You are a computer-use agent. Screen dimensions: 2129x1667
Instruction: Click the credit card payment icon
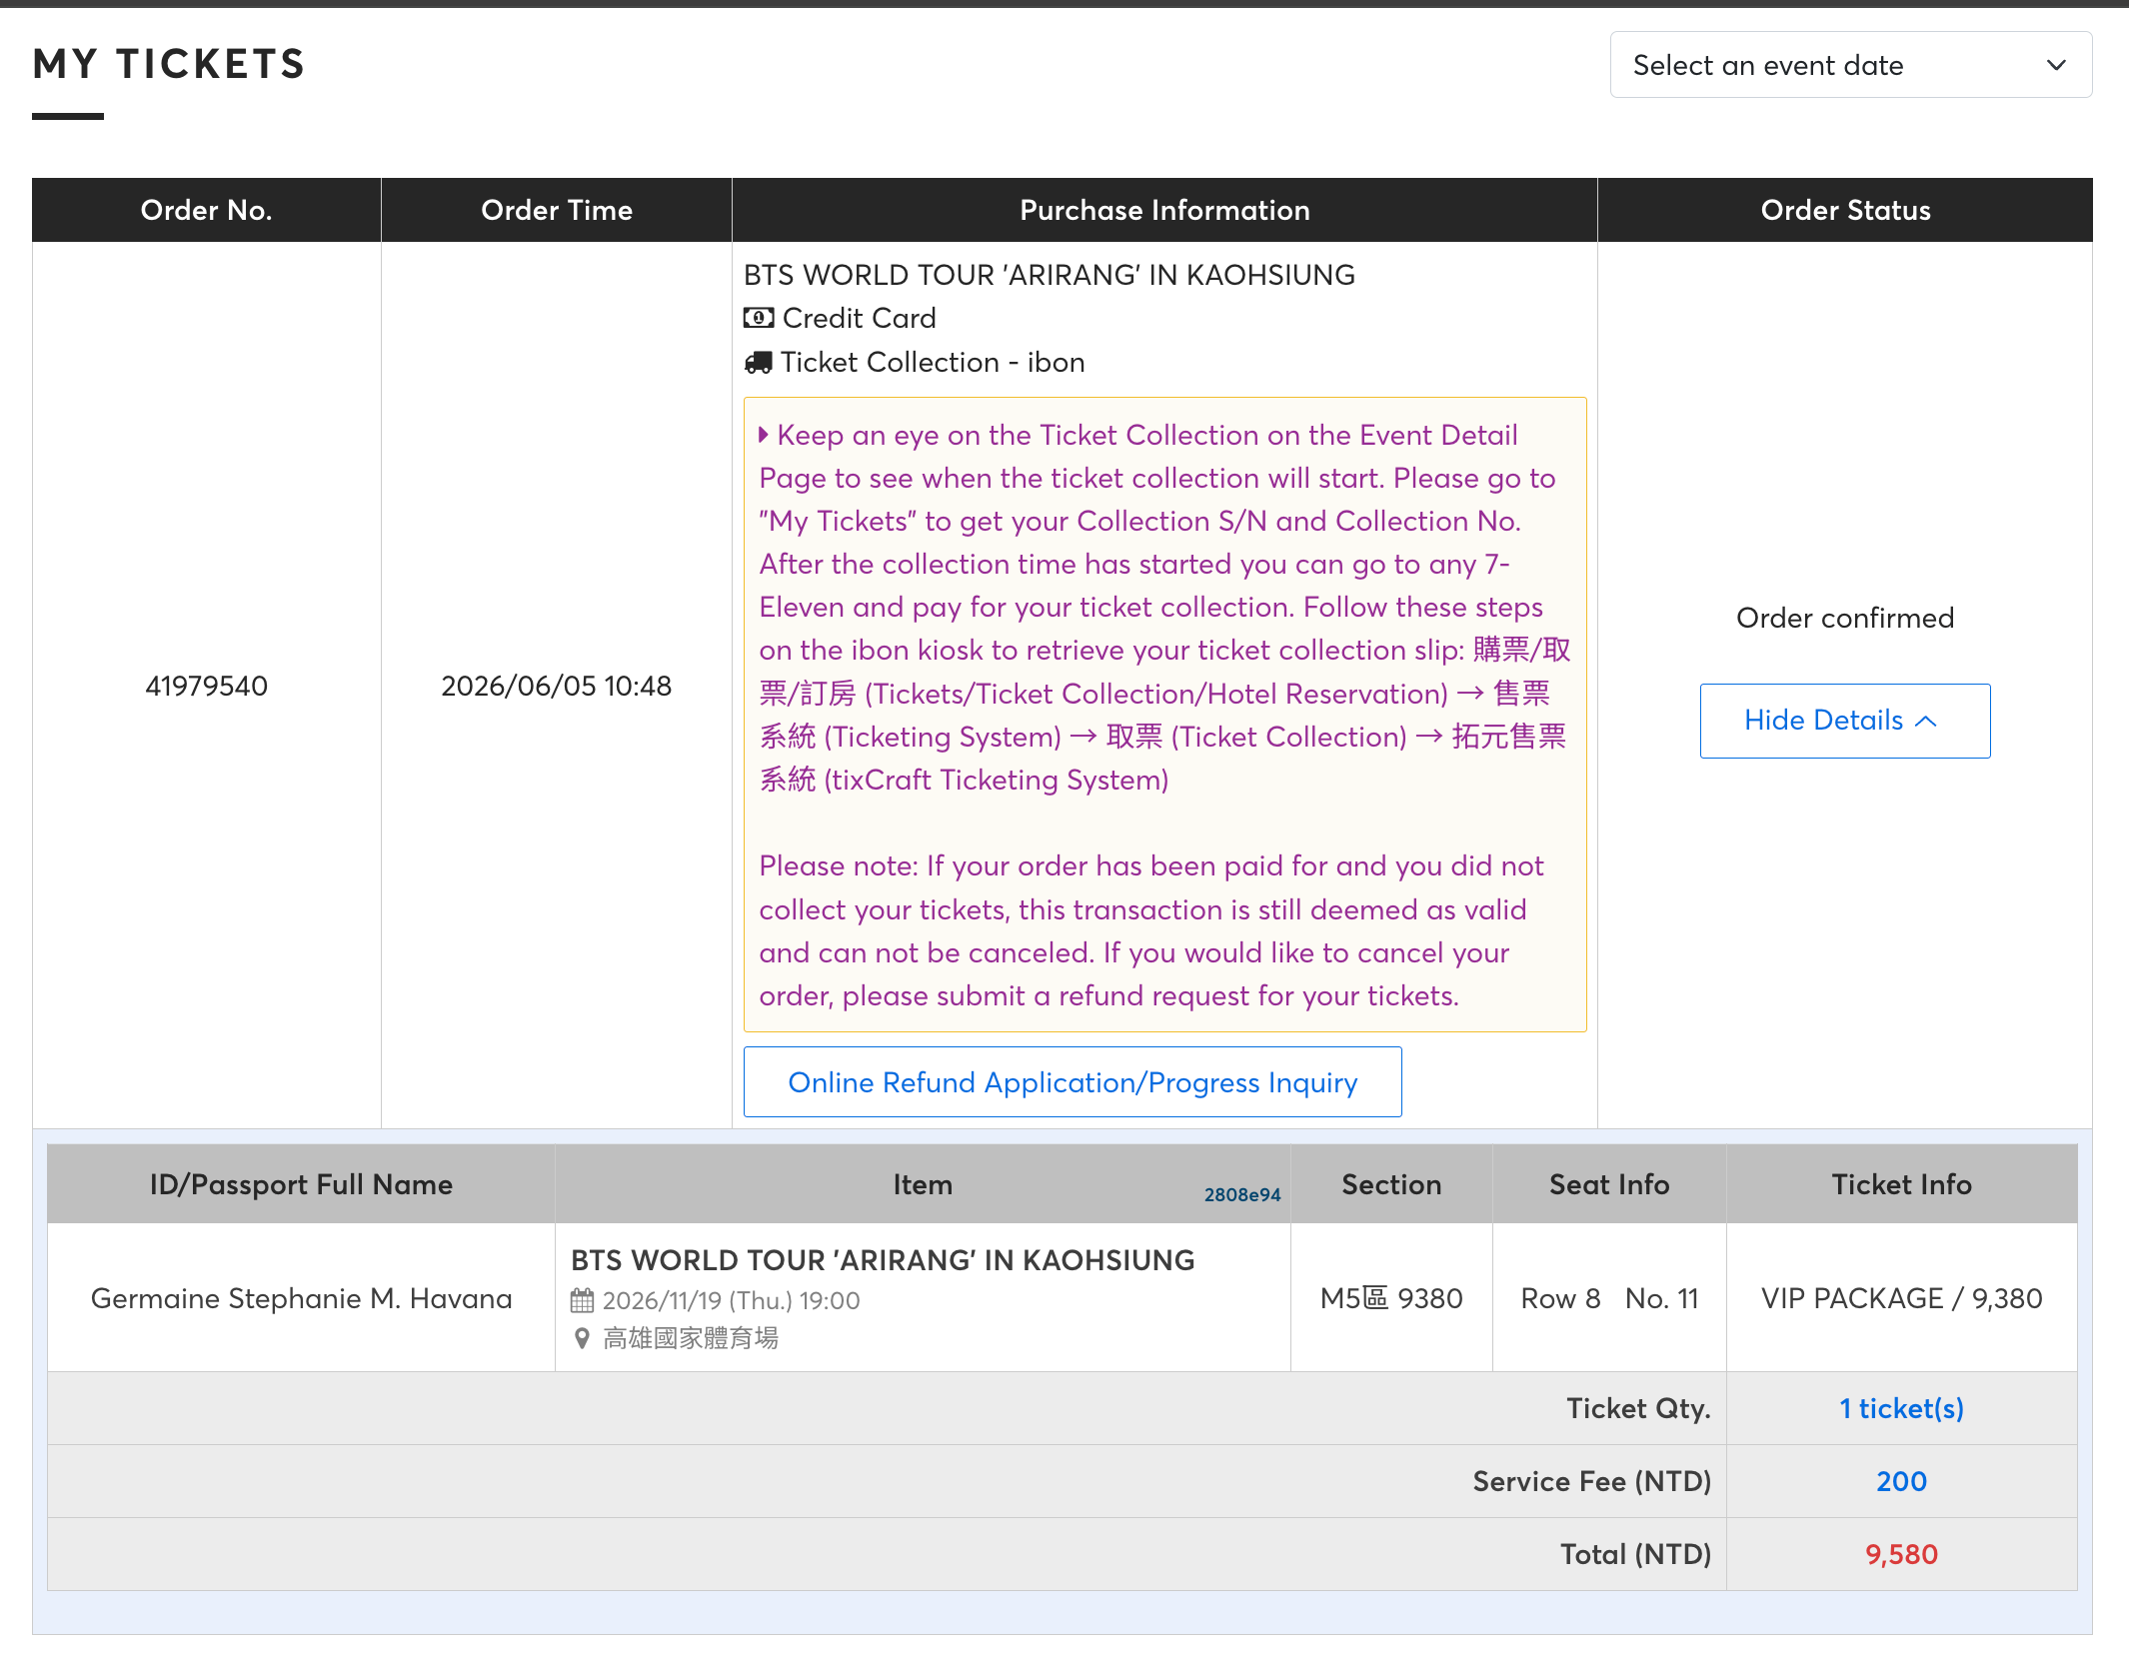pos(759,318)
